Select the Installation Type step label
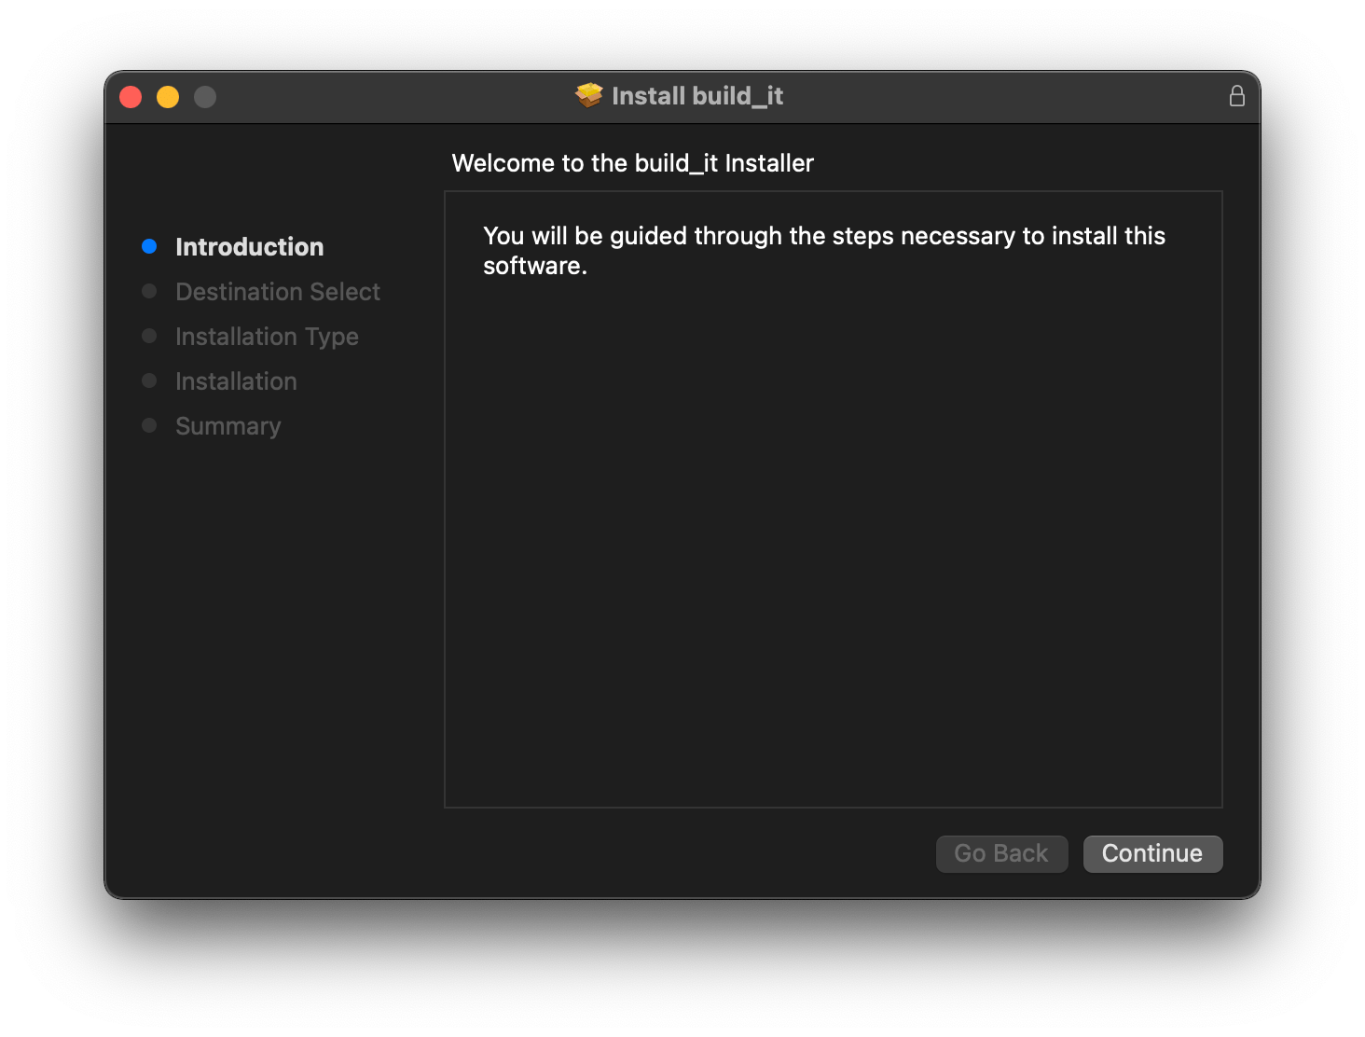The height and width of the screenshot is (1037, 1365). [x=267, y=337]
